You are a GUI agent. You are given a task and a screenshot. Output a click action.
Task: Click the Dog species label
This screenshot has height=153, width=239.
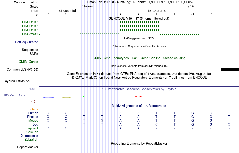[x=35, y=125]
